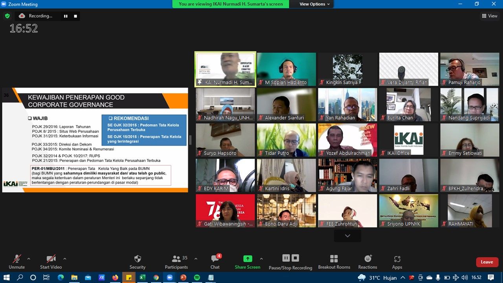Stop the recording from top-left indicator

point(75,16)
